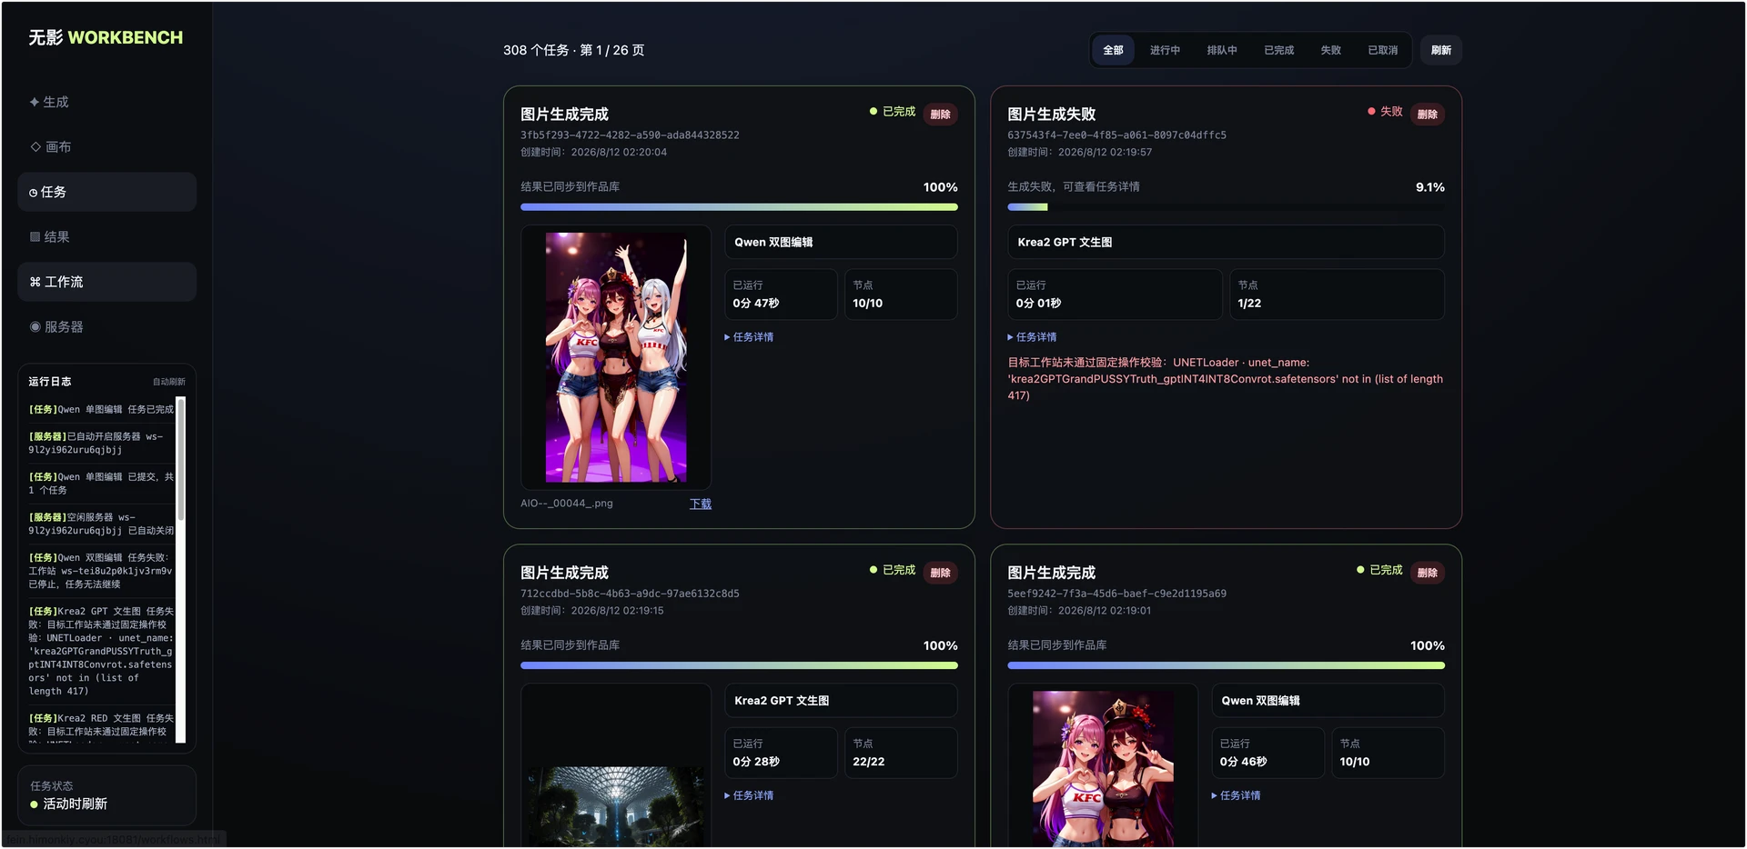Click the 自动刷新 label in the run log
Screen dimensions: 1747x849
(169, 382)
